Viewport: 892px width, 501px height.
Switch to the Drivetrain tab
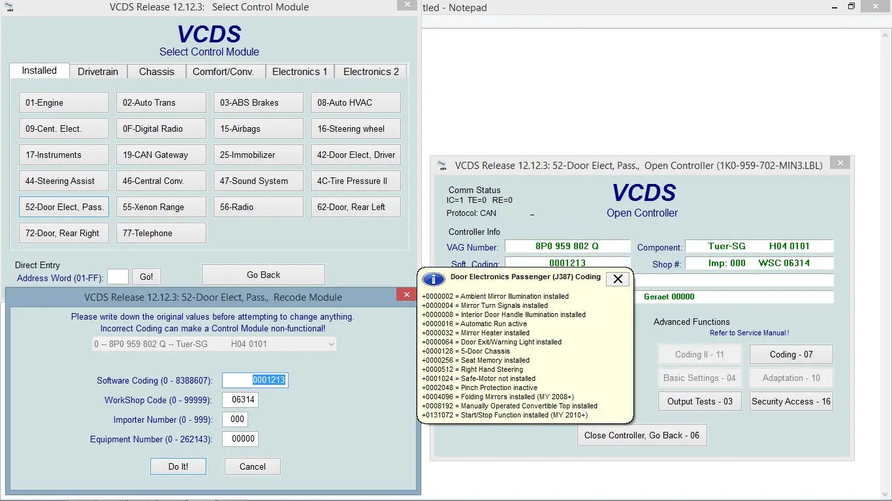tap(98, 71)
